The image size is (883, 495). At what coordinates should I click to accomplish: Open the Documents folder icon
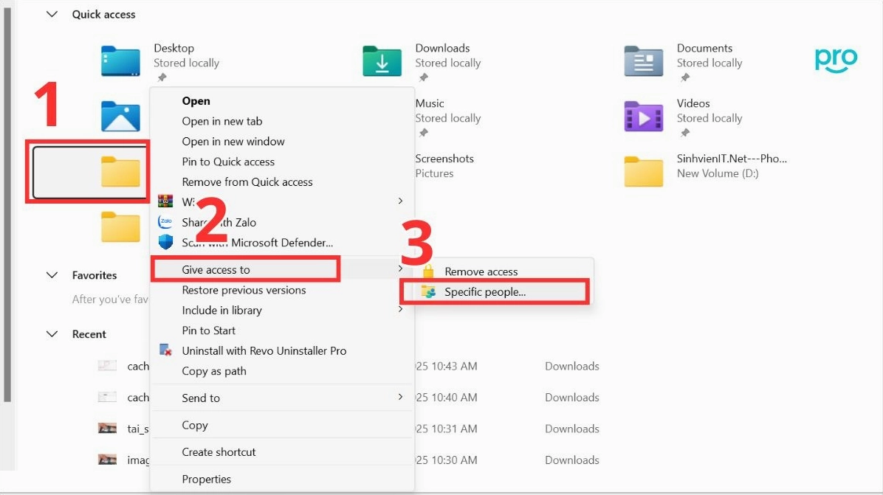[643, 62]
